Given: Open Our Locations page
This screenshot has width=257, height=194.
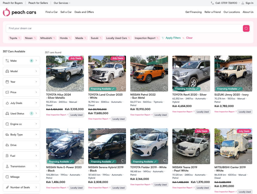Looking at the screenshot, I should click(232, 12).
